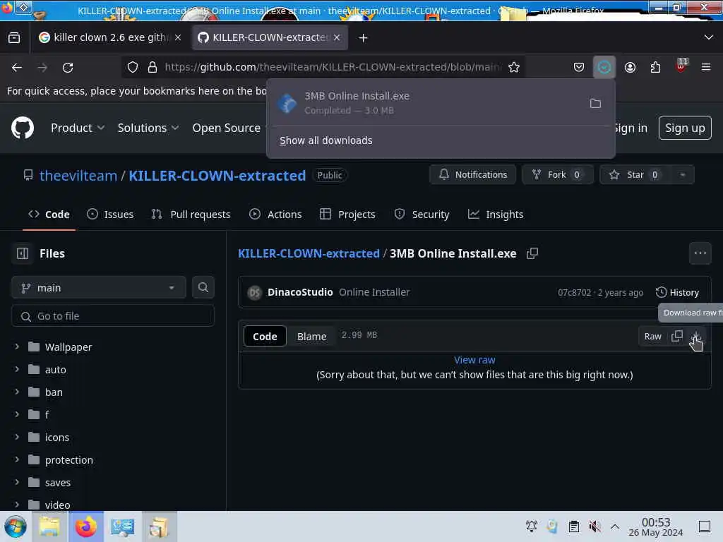
Task: Expand the Wallpaper folder
Action: click(x=17, y=347)
